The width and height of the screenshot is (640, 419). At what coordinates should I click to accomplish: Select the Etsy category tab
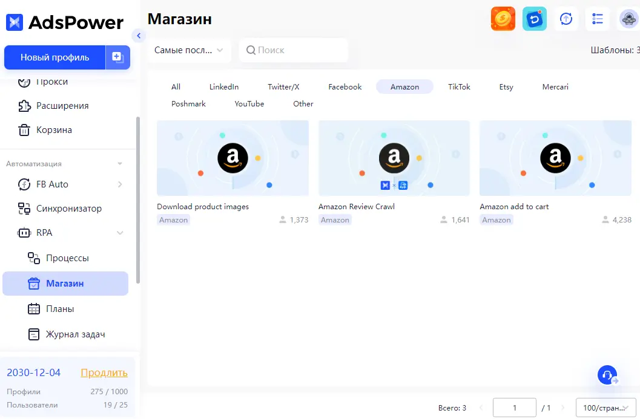(x=506, y=87)
